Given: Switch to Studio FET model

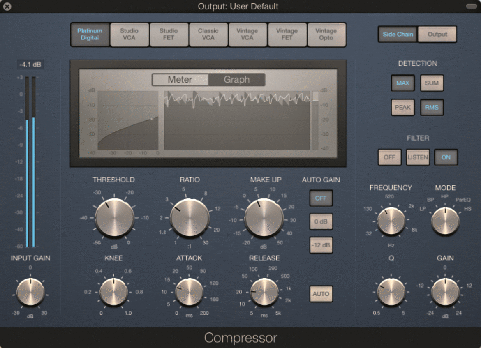Looking at the screenshot, I should tap(169, 35).
